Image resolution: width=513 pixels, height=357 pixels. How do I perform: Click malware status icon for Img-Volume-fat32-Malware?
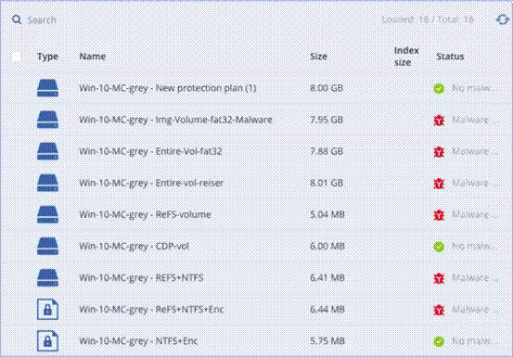coord(439,121)
